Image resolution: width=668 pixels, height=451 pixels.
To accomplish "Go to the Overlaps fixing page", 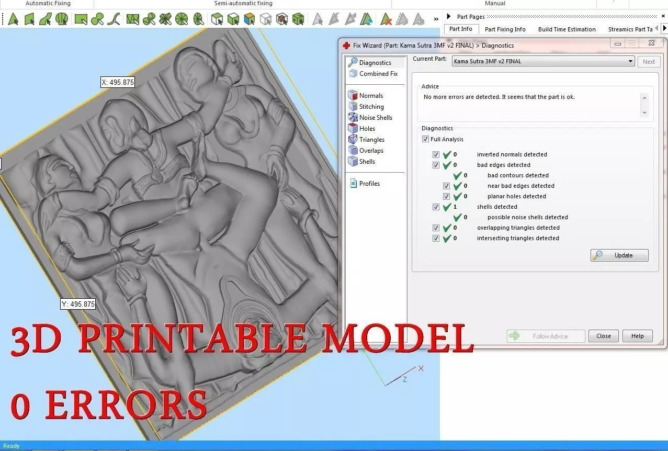I will 366,151.
